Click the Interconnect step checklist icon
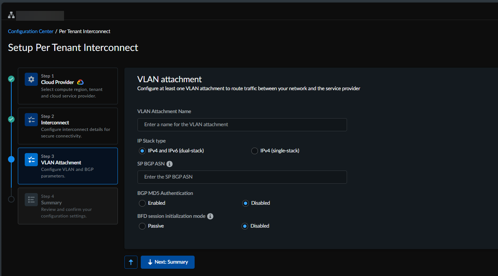The width and height of the screenshot is (498, 276). (31, 120)
